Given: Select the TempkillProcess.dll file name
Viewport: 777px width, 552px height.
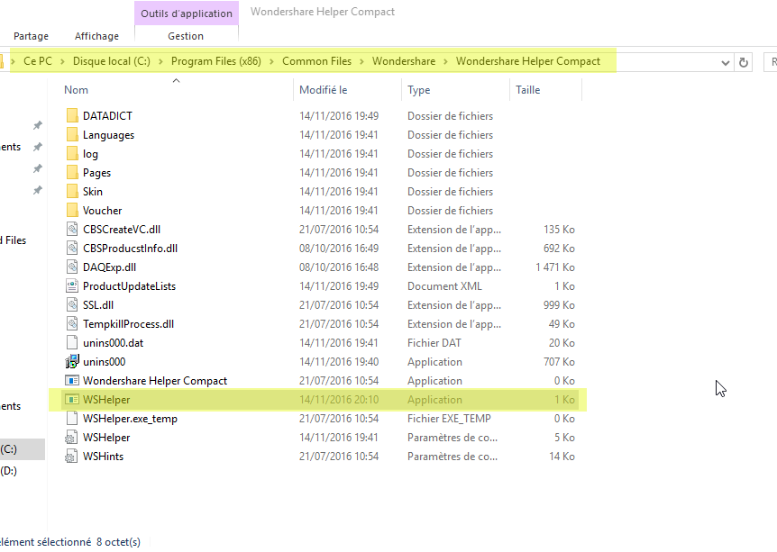Looking at the screenshot, I should click(128, 324).
